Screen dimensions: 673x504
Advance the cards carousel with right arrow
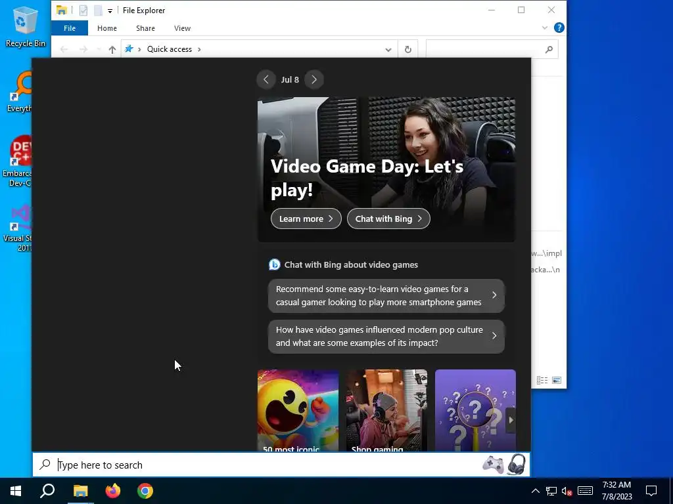pyautogui.click(x=511, y=421)
